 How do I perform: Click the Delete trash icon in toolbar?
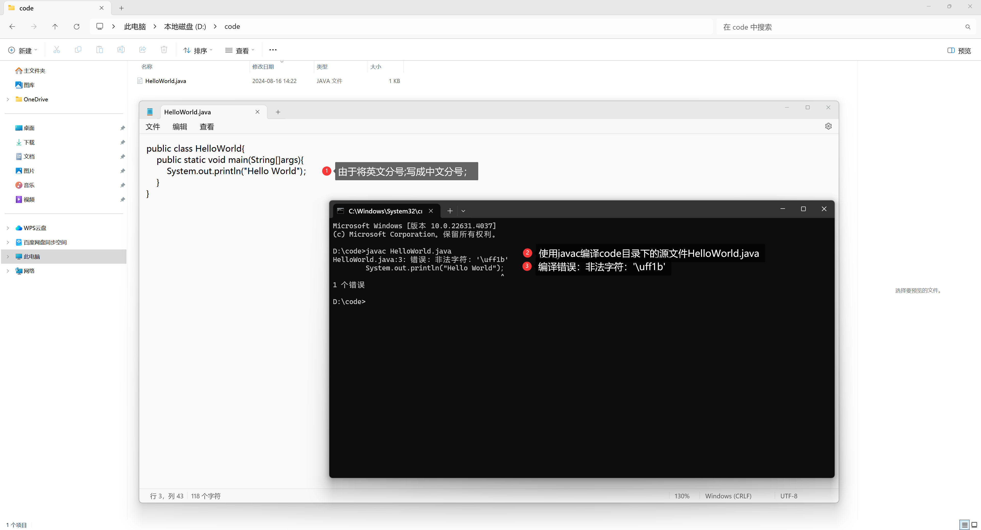(164, 50)
